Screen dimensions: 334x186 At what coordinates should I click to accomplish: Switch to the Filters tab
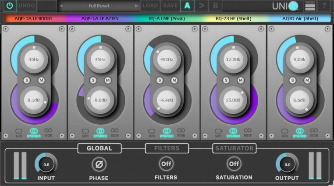(167, 148)
